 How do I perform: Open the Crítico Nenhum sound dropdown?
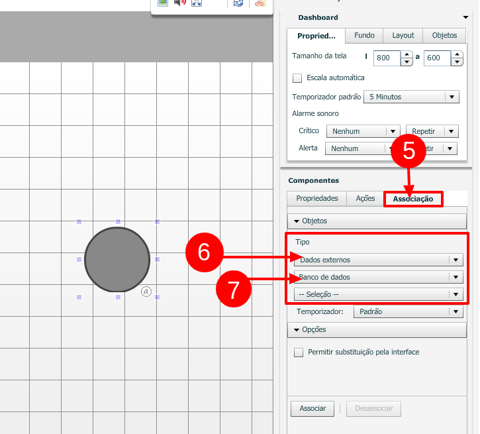(363, 131)
